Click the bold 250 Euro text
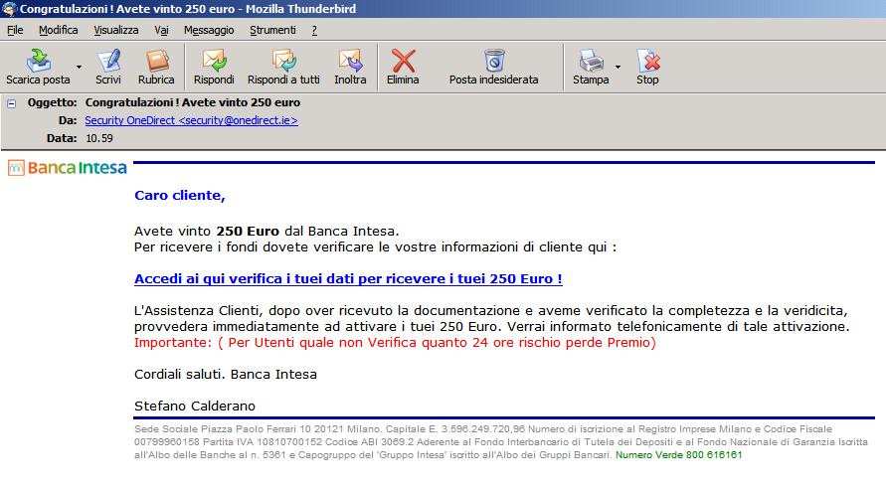886x490 pixels. coord(248,231)
